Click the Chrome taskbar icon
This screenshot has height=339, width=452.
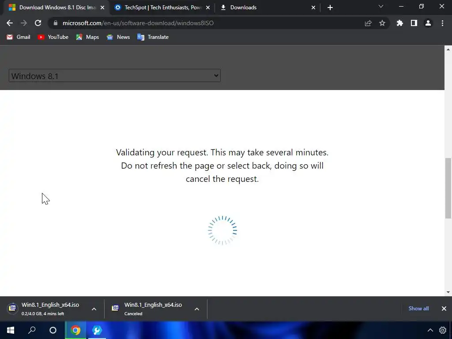pyautogui.click(x=75, y=330)
